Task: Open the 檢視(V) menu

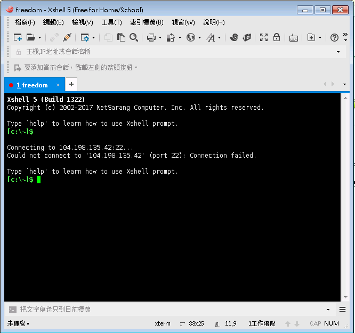Action: tap(82, 22)
